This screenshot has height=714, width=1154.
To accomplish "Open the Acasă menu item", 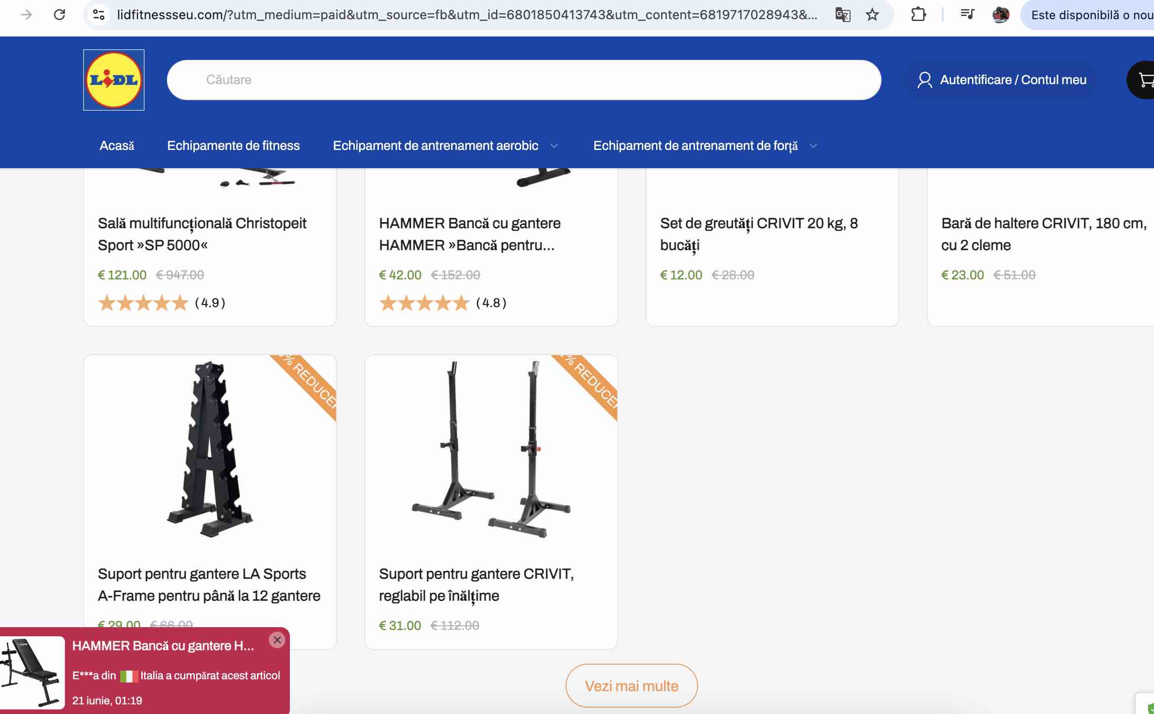I will click(117, 145).
